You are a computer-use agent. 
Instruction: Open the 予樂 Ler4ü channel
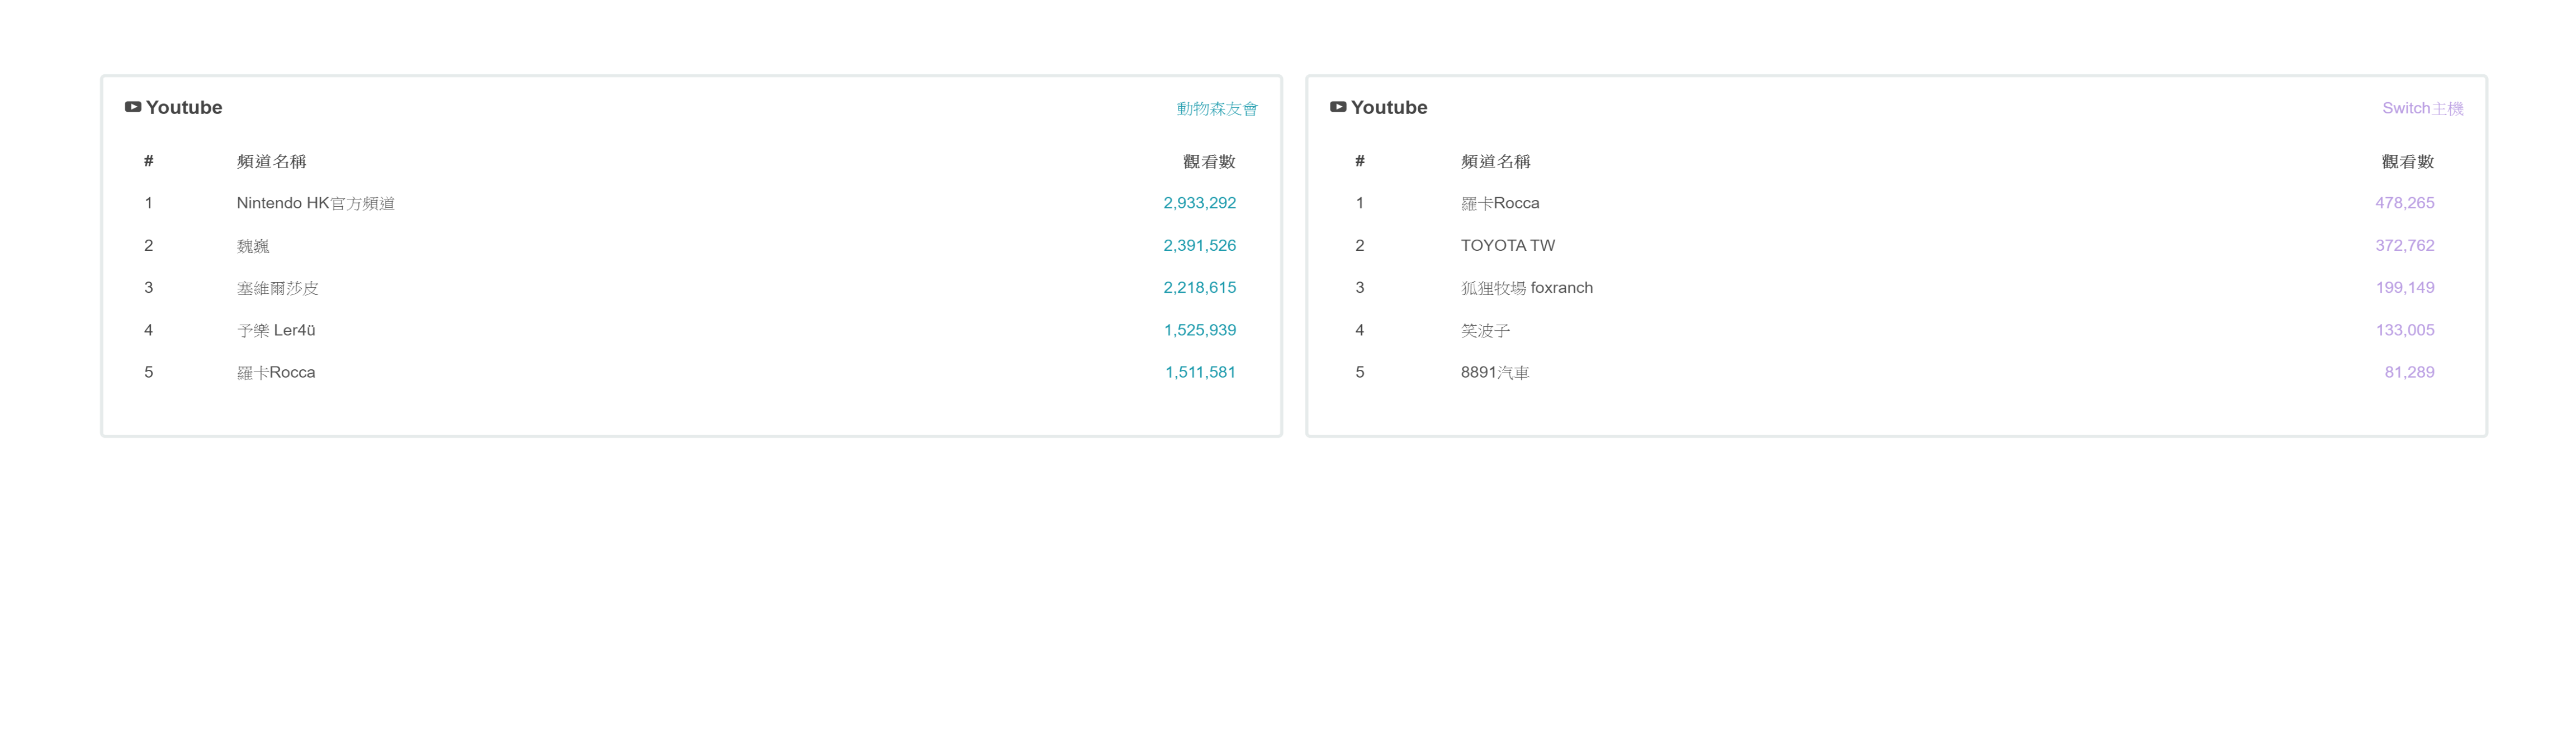point(276,330)
